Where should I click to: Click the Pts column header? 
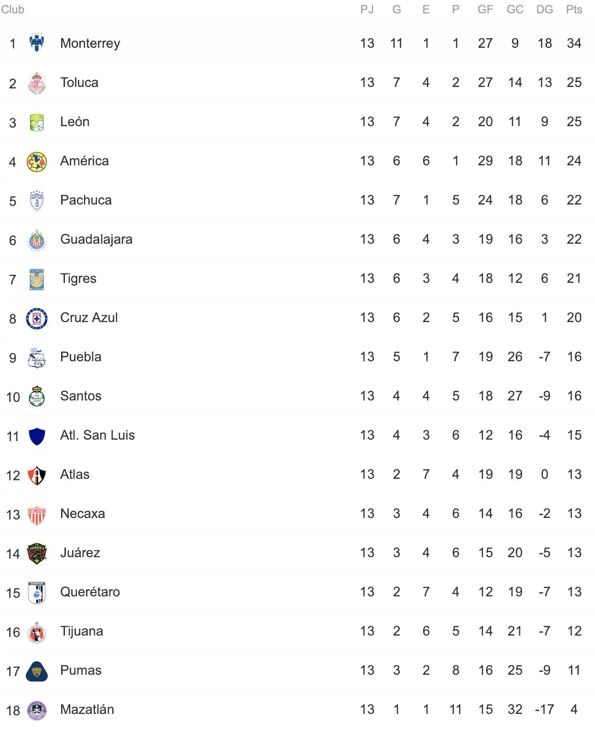(574, 10)
